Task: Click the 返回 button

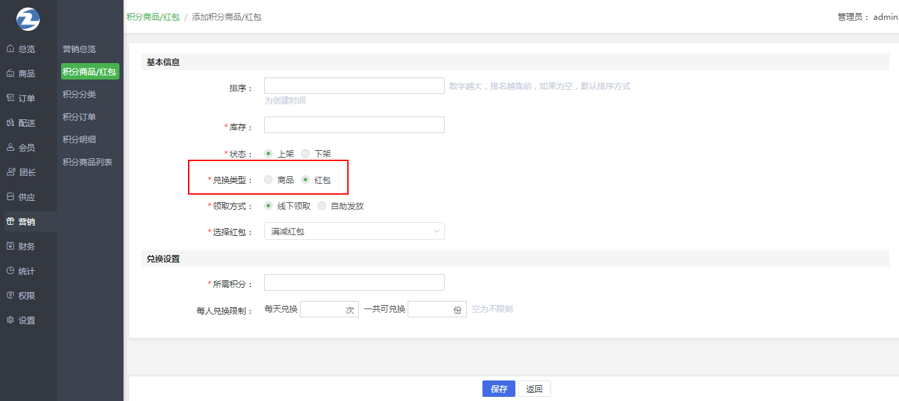Action: (x=535, y=389)
